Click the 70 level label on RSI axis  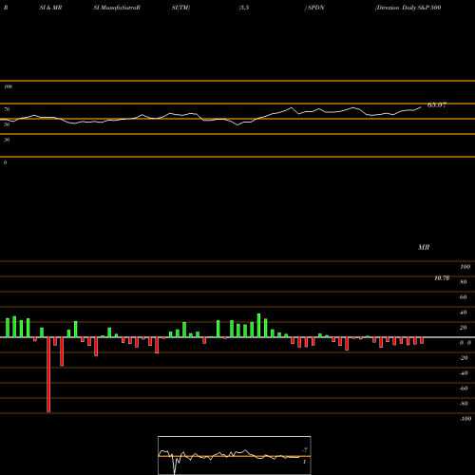7,109
